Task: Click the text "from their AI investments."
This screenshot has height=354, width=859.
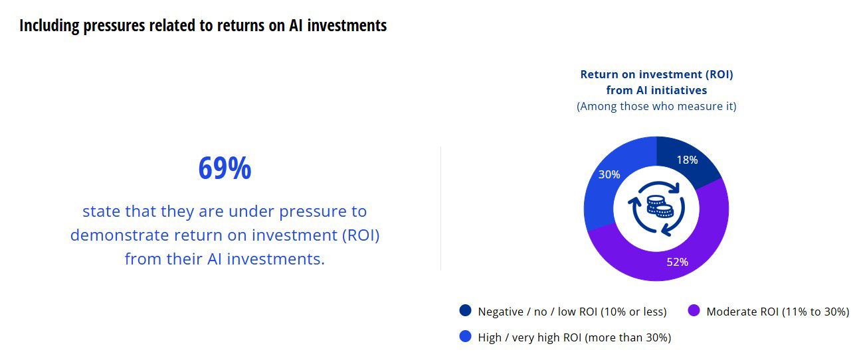Action: [x=225, y=259]
